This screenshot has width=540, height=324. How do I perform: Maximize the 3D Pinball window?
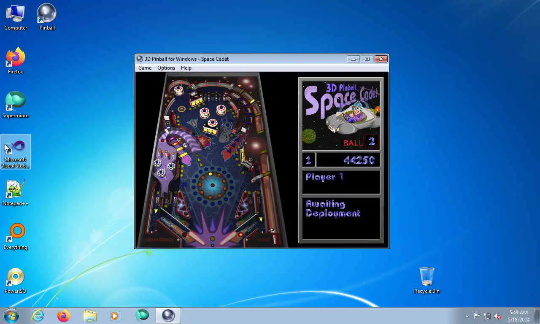pos(367,59)
